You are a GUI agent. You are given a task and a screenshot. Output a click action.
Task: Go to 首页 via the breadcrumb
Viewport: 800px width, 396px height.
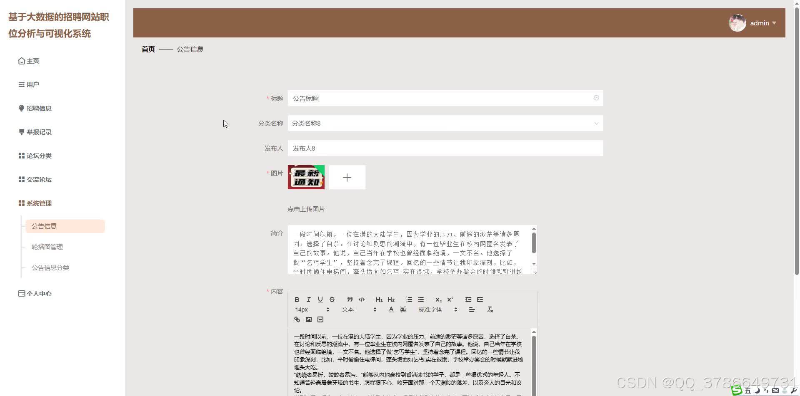point(148,49)
